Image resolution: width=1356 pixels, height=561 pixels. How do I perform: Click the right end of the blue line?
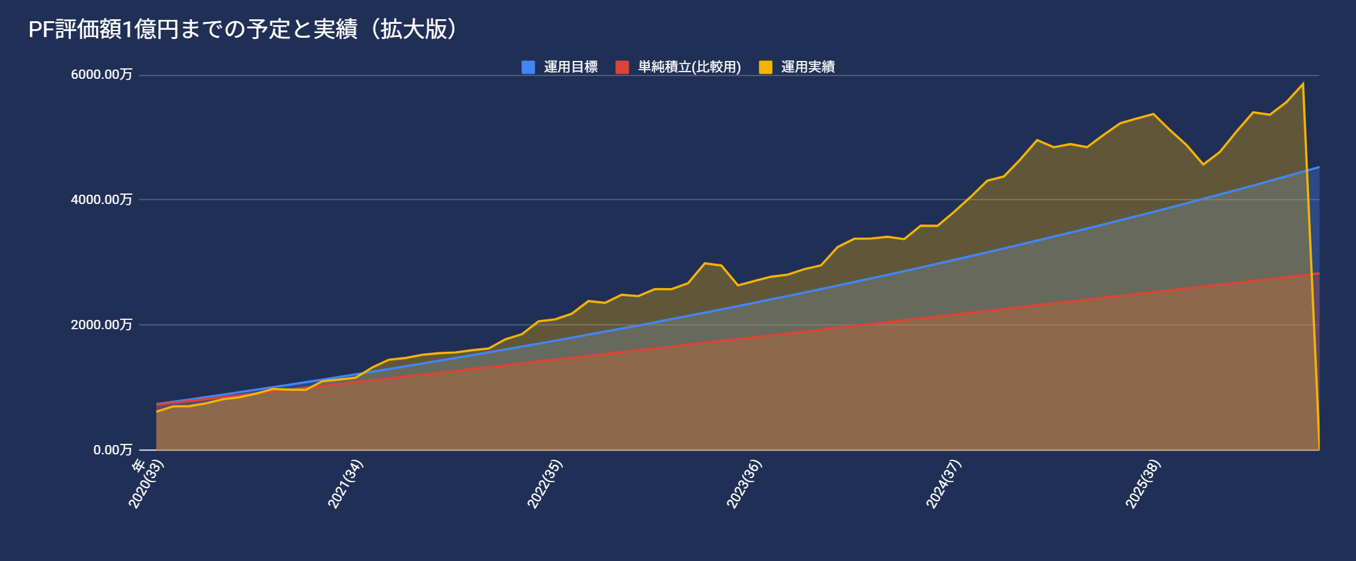click(1318, 168)
